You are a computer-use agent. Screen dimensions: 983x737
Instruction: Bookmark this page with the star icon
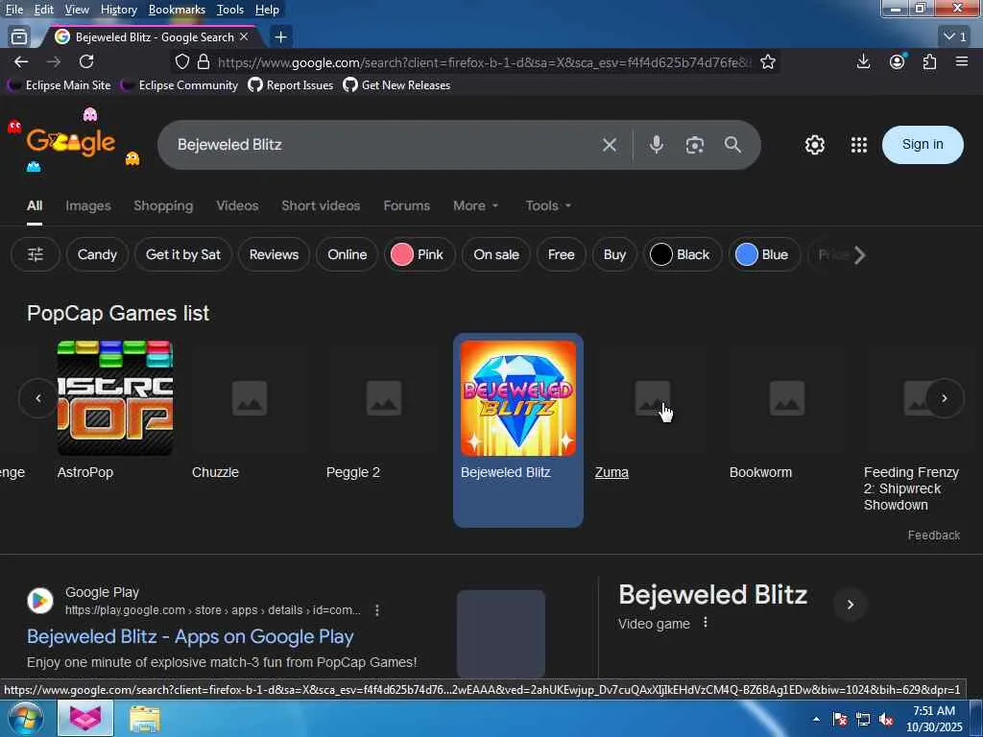point(768,62)
